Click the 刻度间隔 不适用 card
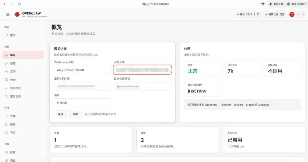 282,68
